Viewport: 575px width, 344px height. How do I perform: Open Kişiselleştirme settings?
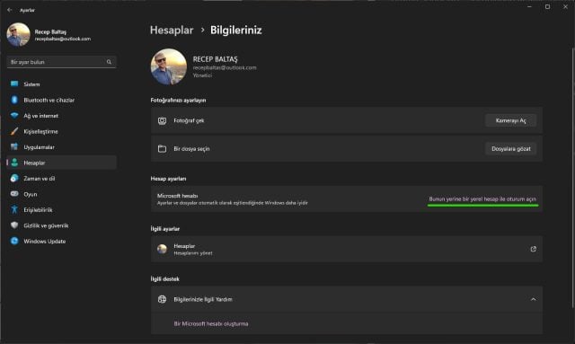pos(62,131)
